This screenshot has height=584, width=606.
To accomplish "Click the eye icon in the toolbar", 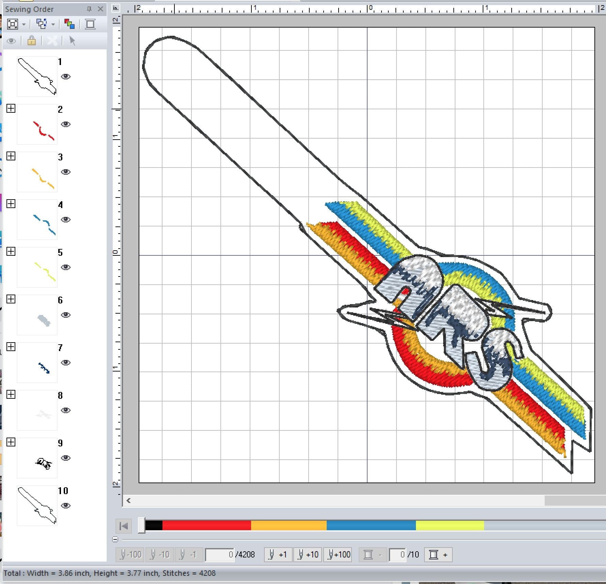I will click(x=11, y=41).
